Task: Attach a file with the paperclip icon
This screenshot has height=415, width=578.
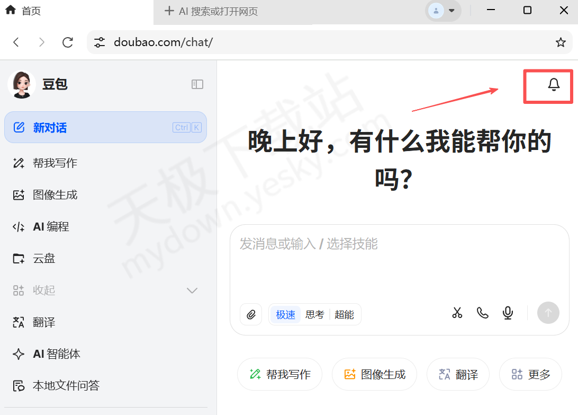Action: tap(250, 314)
